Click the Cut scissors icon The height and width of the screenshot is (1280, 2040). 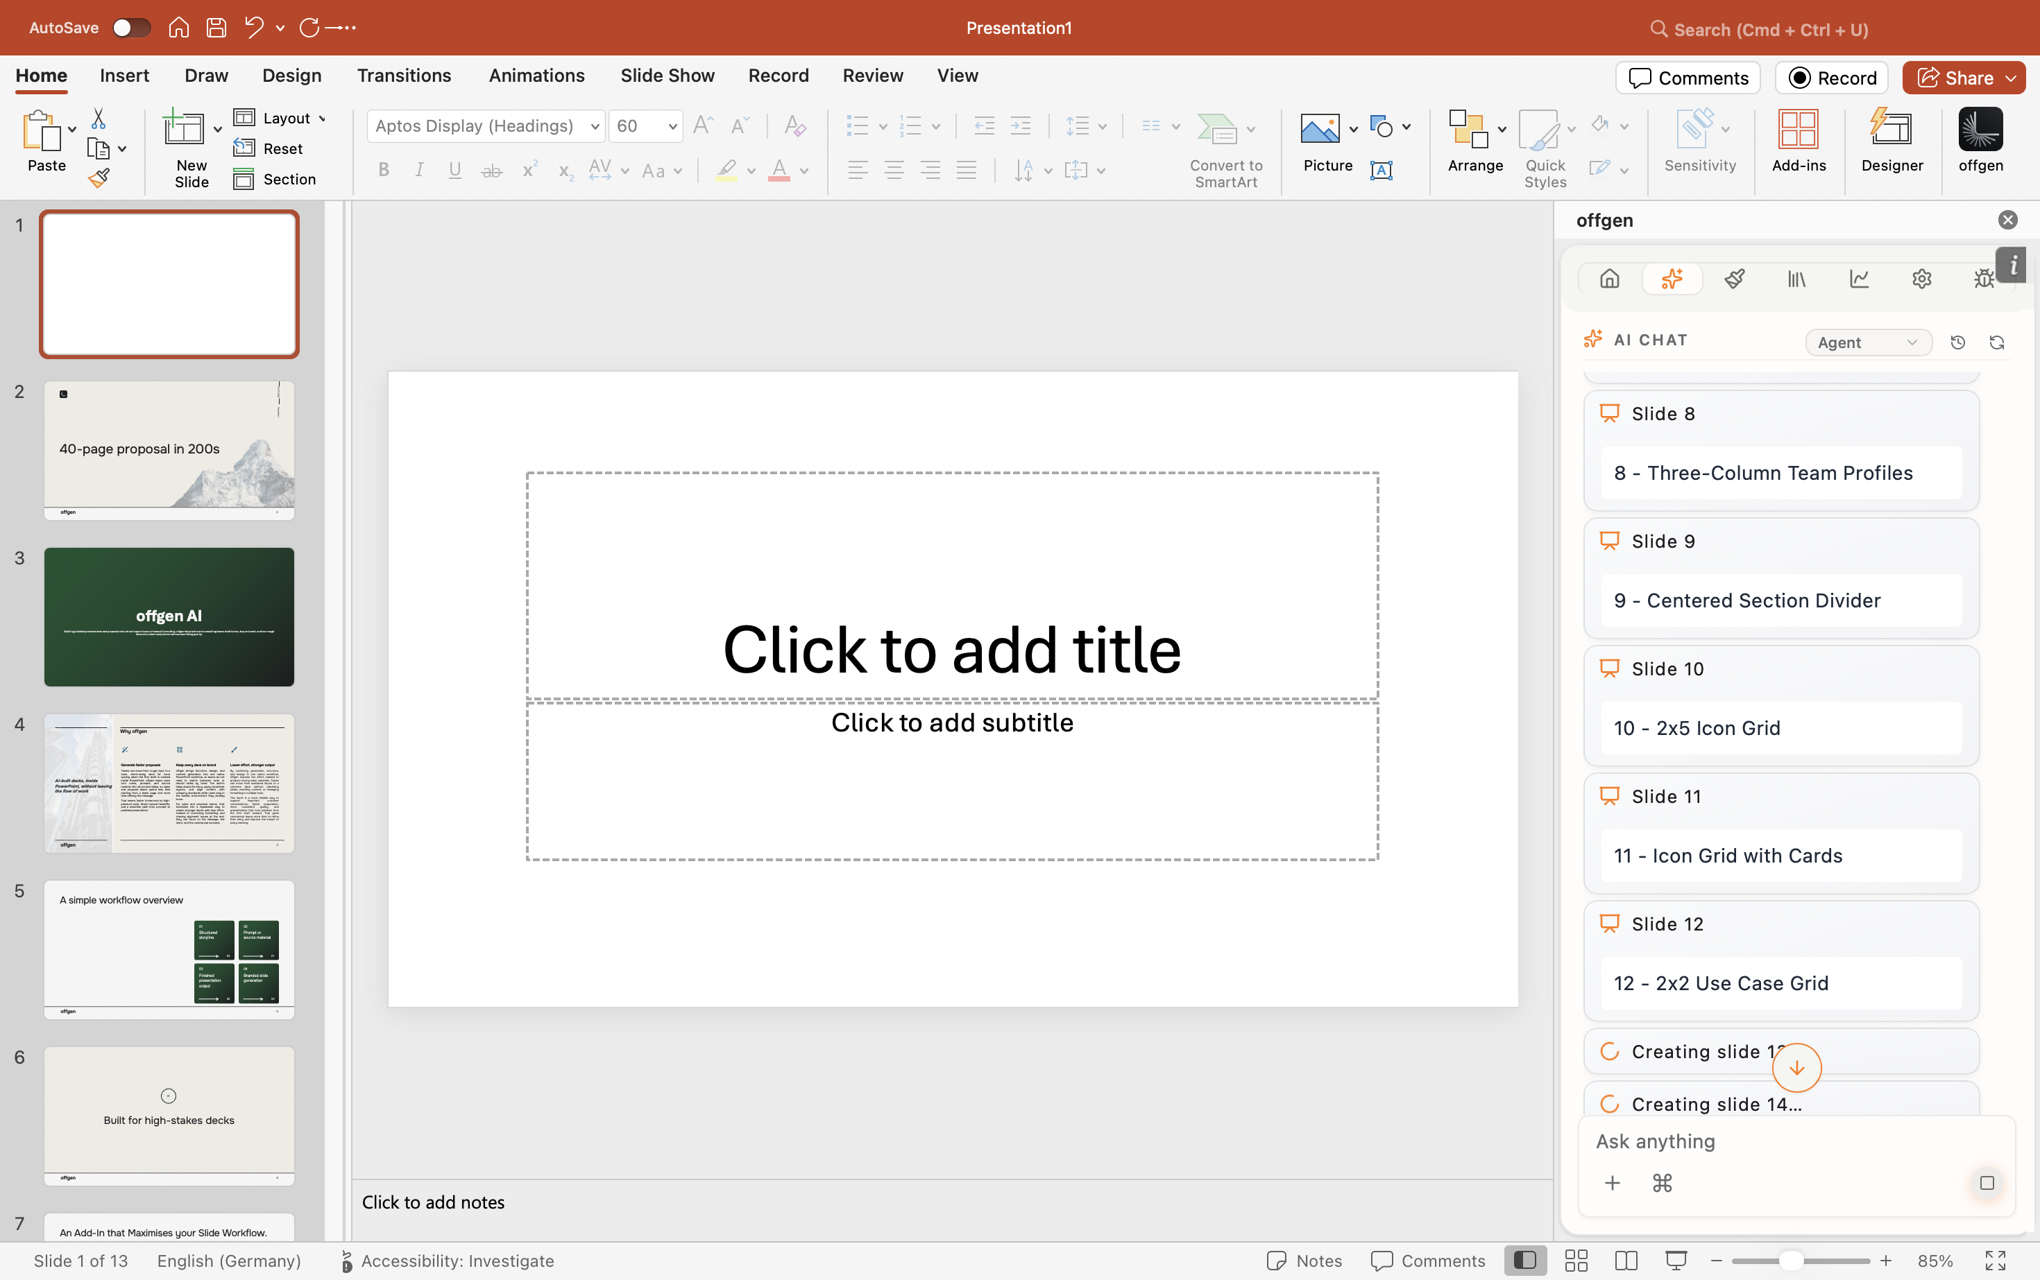click(99, 119)
